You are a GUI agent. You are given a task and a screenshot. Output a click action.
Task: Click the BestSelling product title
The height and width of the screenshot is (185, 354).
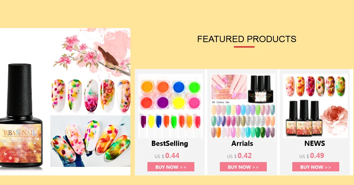tap(170, 144)
